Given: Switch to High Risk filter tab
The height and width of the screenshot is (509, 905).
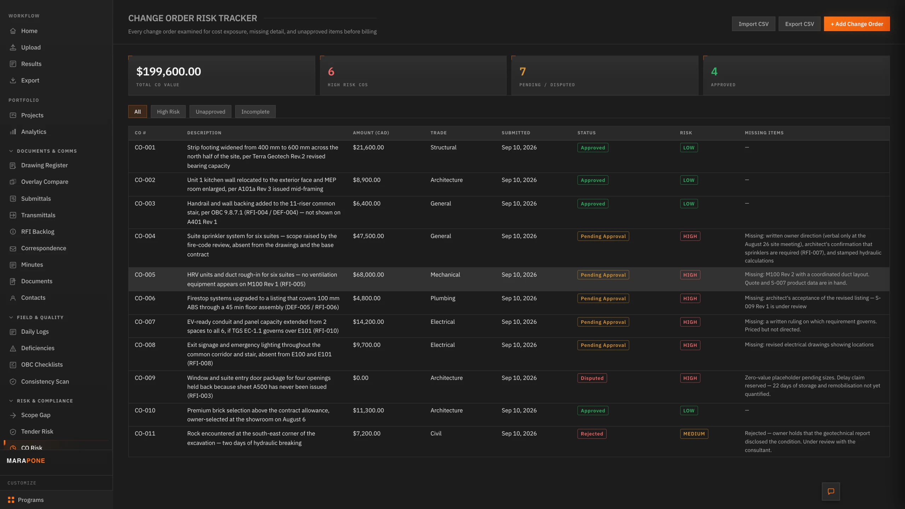Looking at the screenshot, I should tap(168, 112).
